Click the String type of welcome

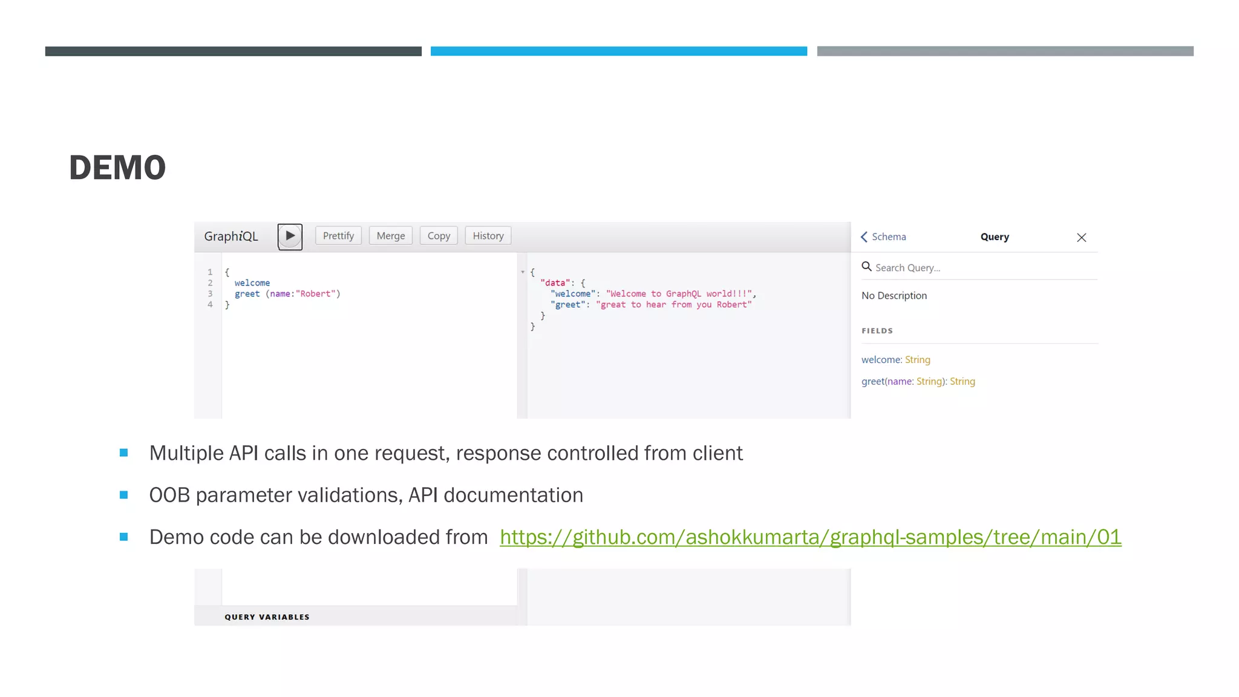pos(917,360)
